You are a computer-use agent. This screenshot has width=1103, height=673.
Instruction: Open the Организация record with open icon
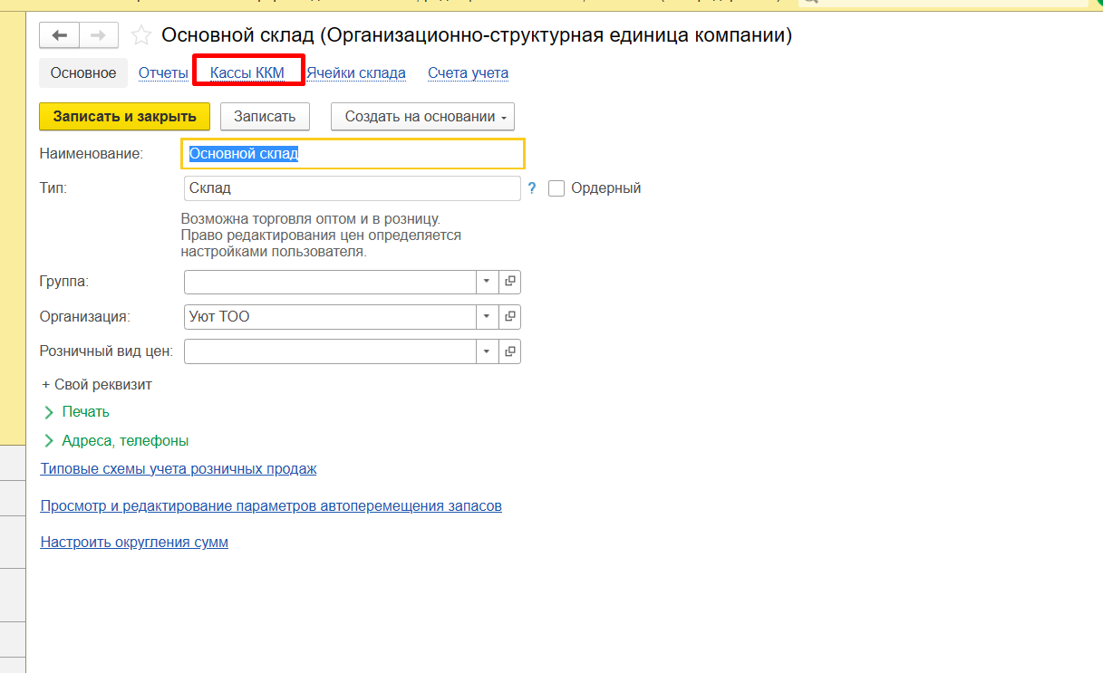[x=510, y=317]
